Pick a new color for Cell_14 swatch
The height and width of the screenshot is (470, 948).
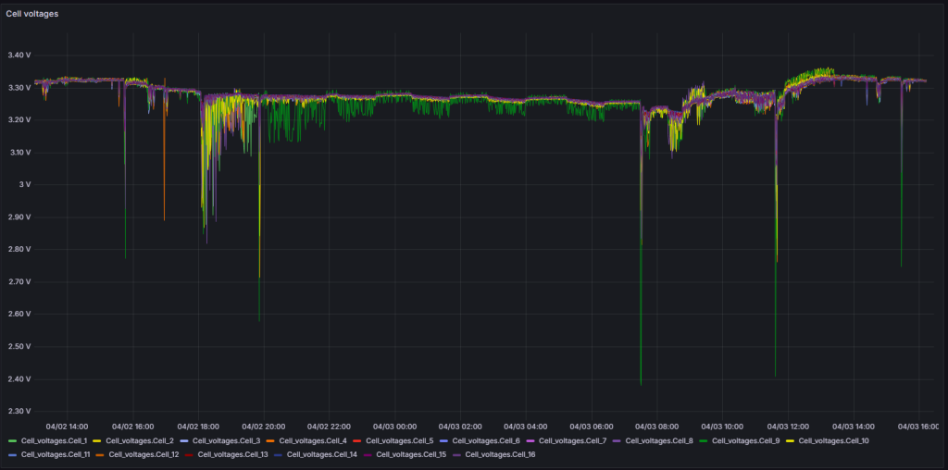point(280,453)
